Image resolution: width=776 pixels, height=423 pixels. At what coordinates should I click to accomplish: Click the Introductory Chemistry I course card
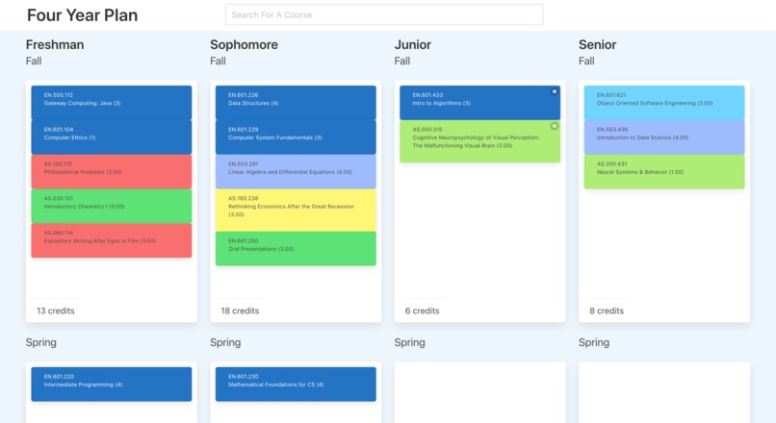[112, 206]
